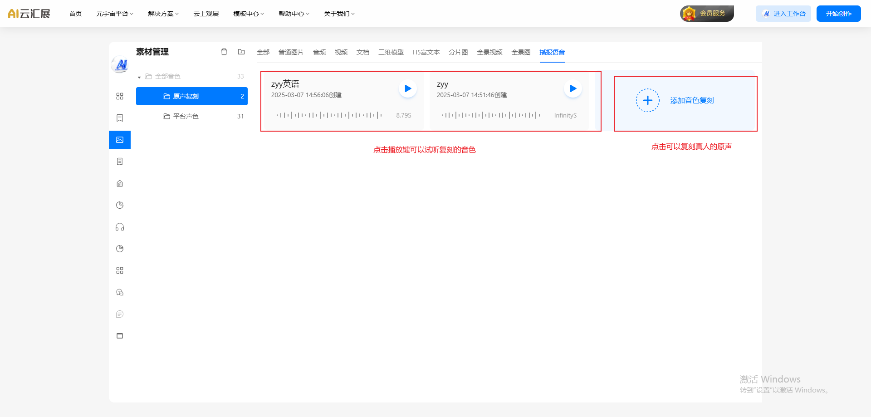Collapse the 全部音色 folder tree arrow
871x417 pixels.
139,77
